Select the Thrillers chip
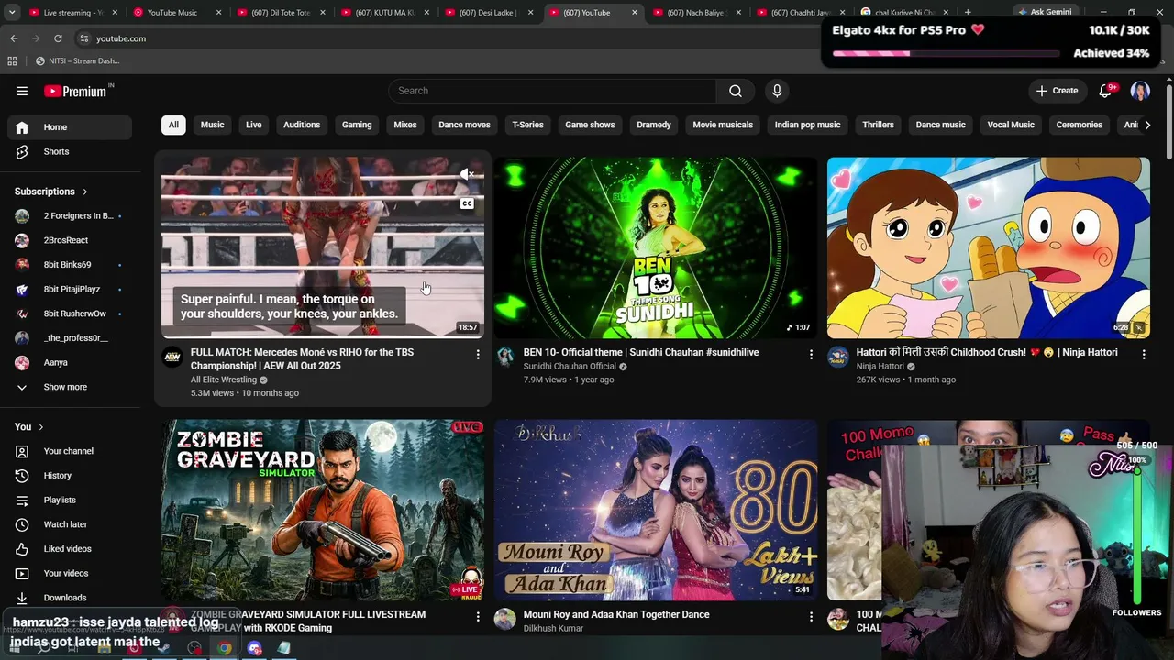Image resolution: width=1174 pixels, height=660 pixels. [878, 125]
